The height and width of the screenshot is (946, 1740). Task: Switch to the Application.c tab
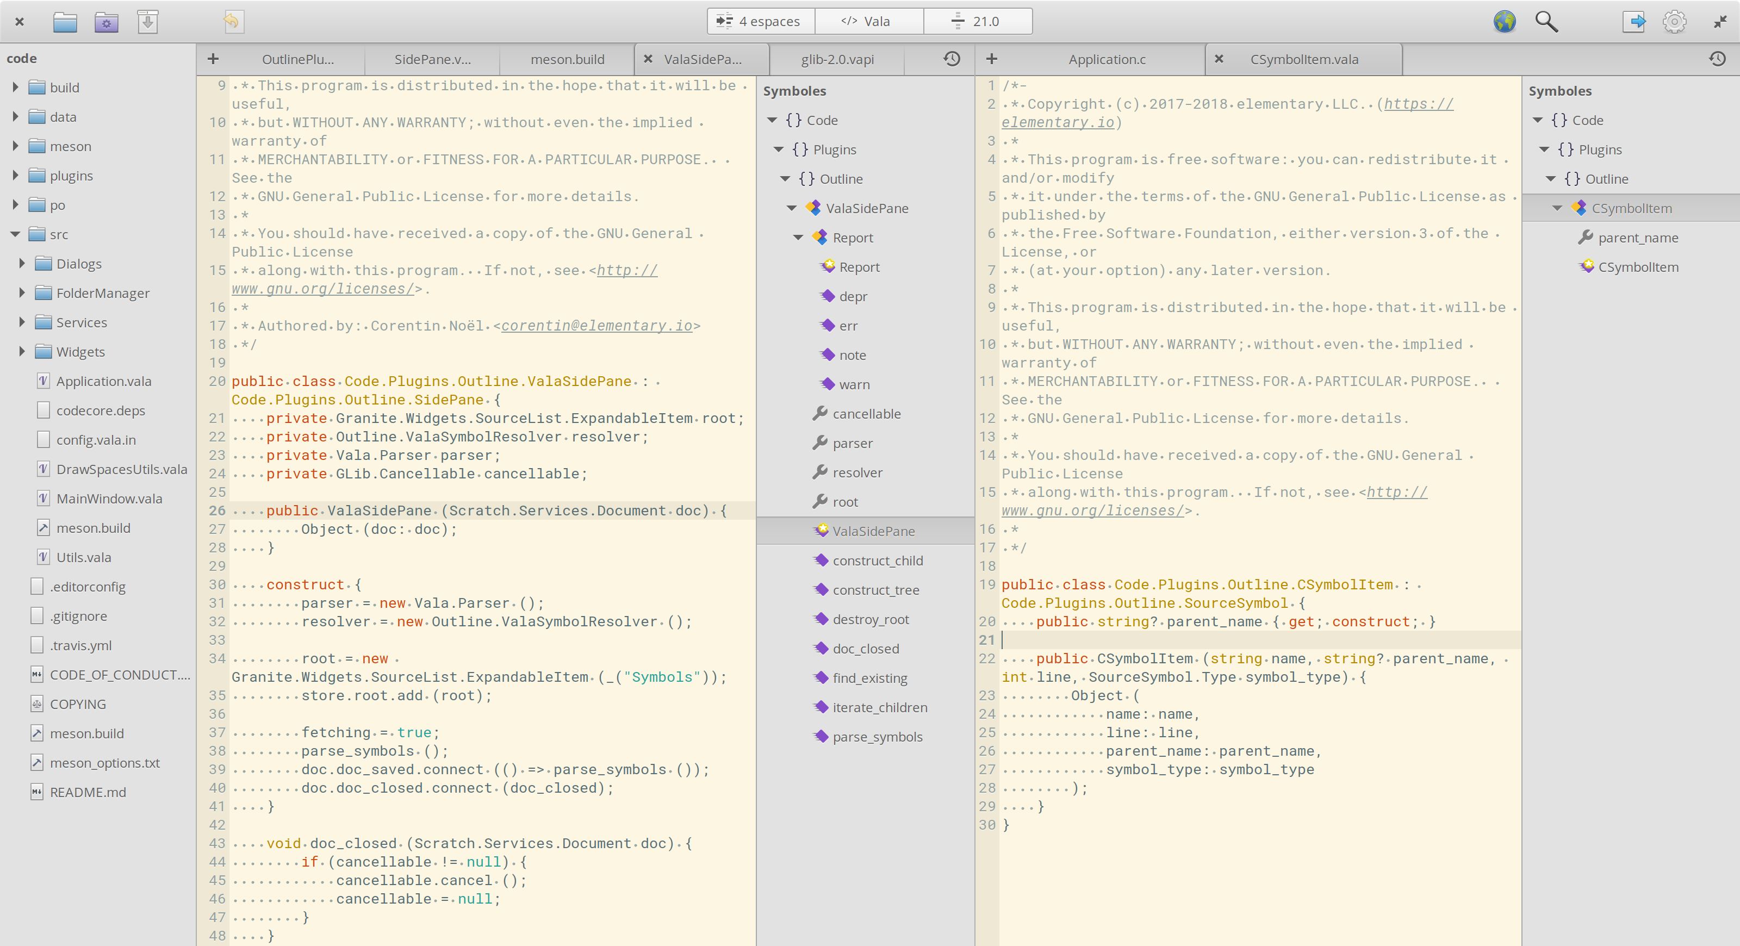point(1107,59)
